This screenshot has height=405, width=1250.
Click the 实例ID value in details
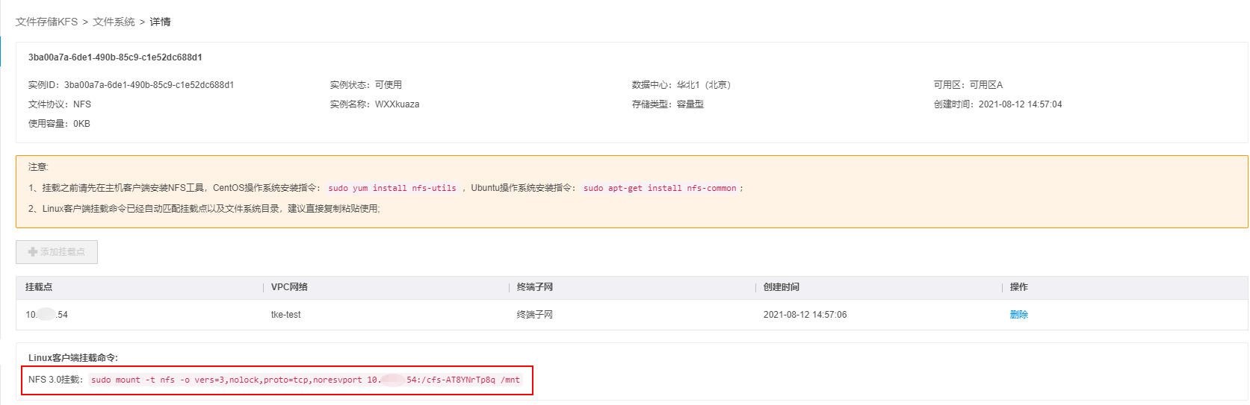click(x=149, y=85)
